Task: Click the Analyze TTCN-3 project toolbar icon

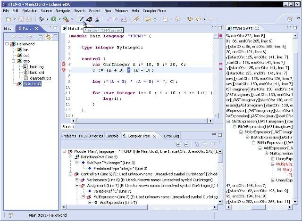Action: pos(82,19)
